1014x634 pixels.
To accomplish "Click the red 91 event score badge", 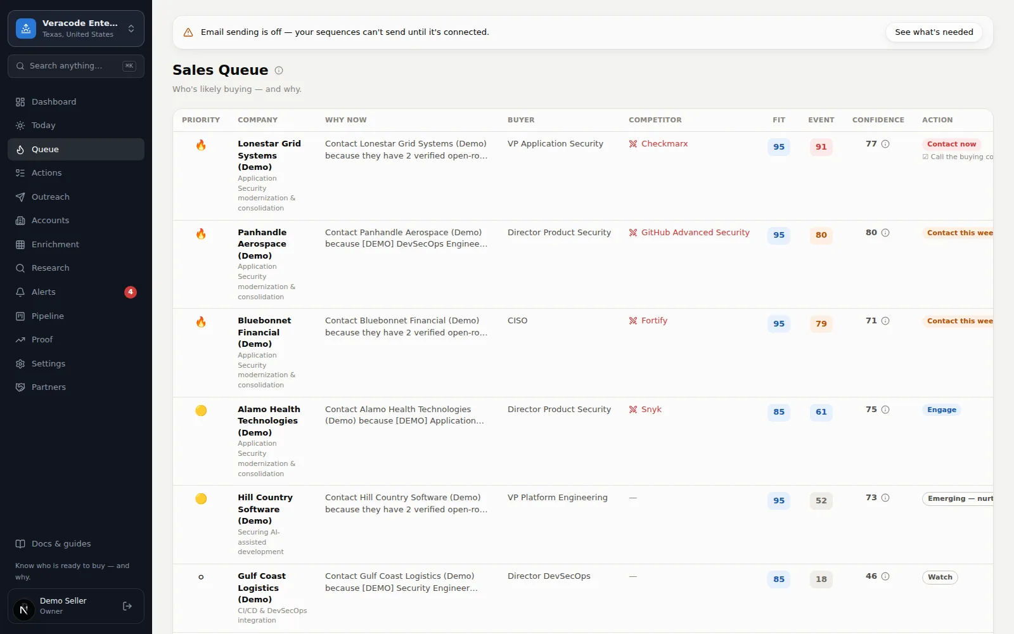I will (821, 146).
